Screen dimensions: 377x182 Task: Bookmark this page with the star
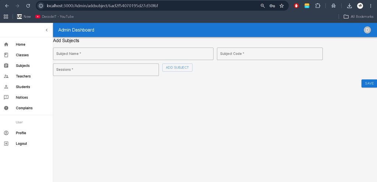[x=282, y=6]
